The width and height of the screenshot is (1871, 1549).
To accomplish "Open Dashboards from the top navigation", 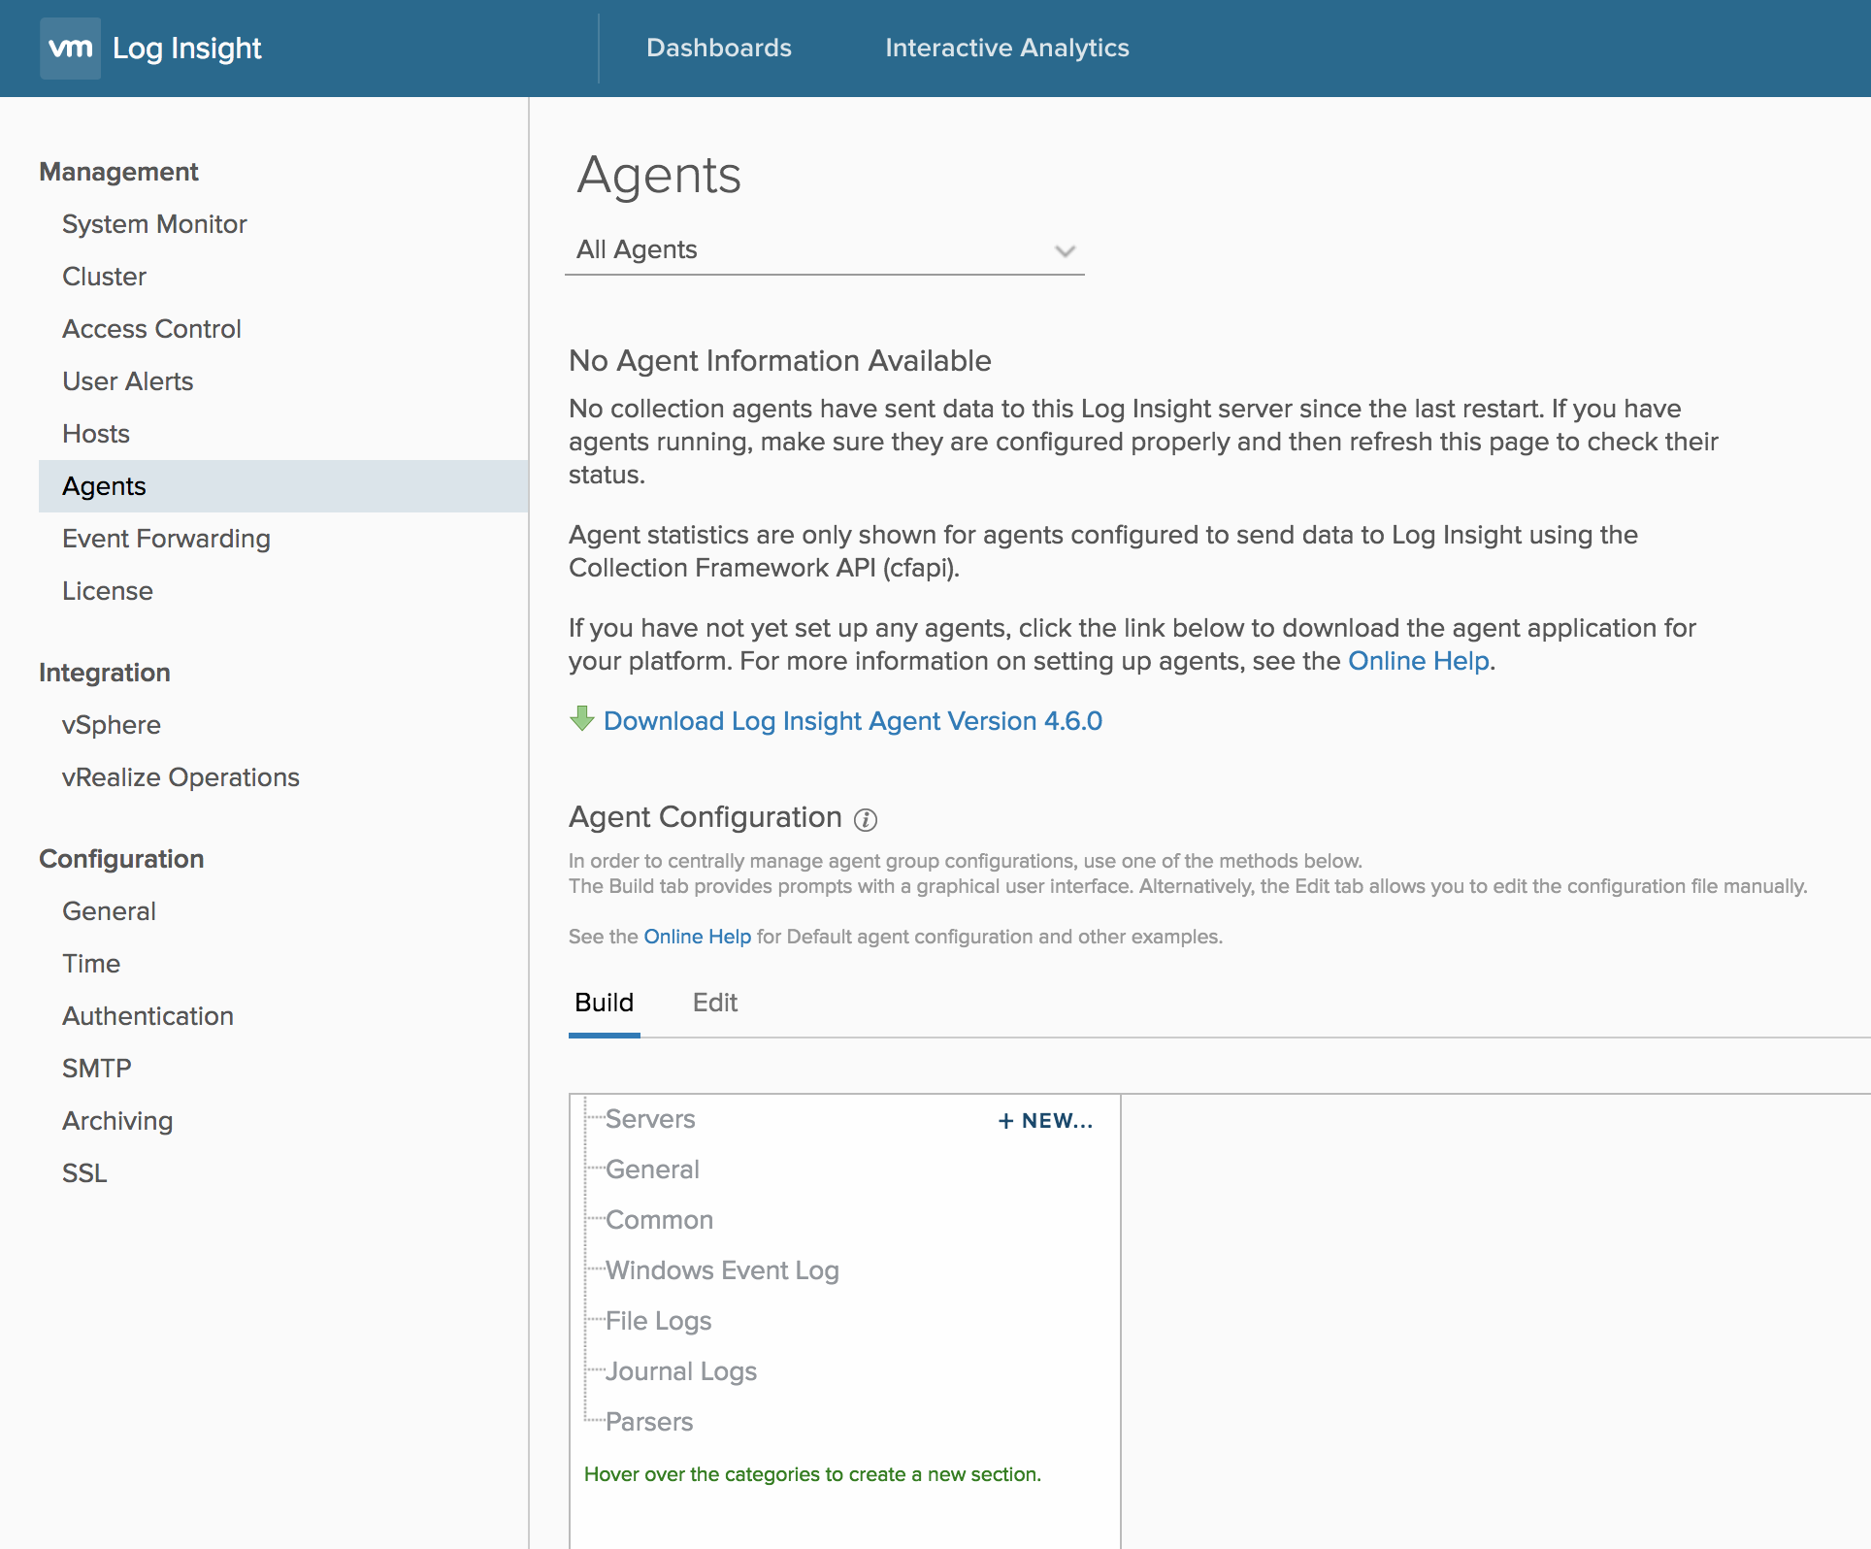I will [x=718, y=48].
